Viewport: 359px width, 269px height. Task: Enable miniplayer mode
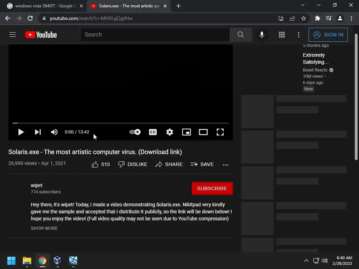187,132
